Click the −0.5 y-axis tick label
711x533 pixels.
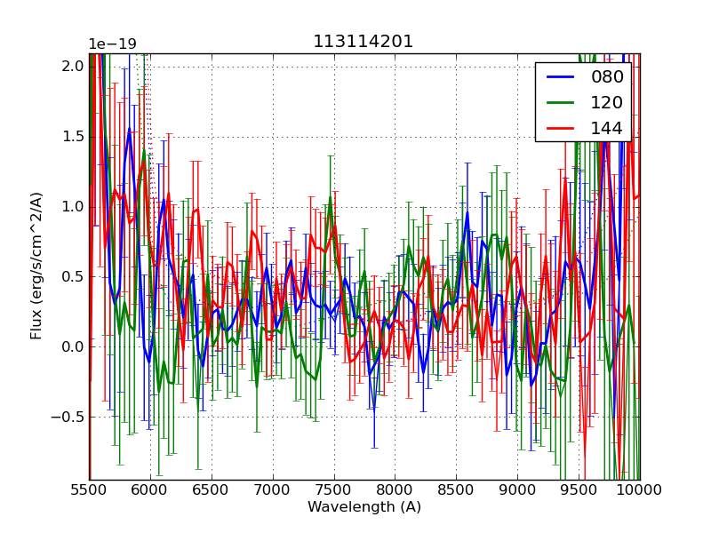[x=68, y=417]
